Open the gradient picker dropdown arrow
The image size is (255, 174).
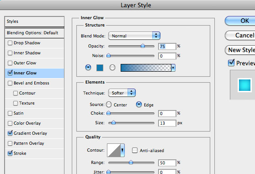(173, 68)
